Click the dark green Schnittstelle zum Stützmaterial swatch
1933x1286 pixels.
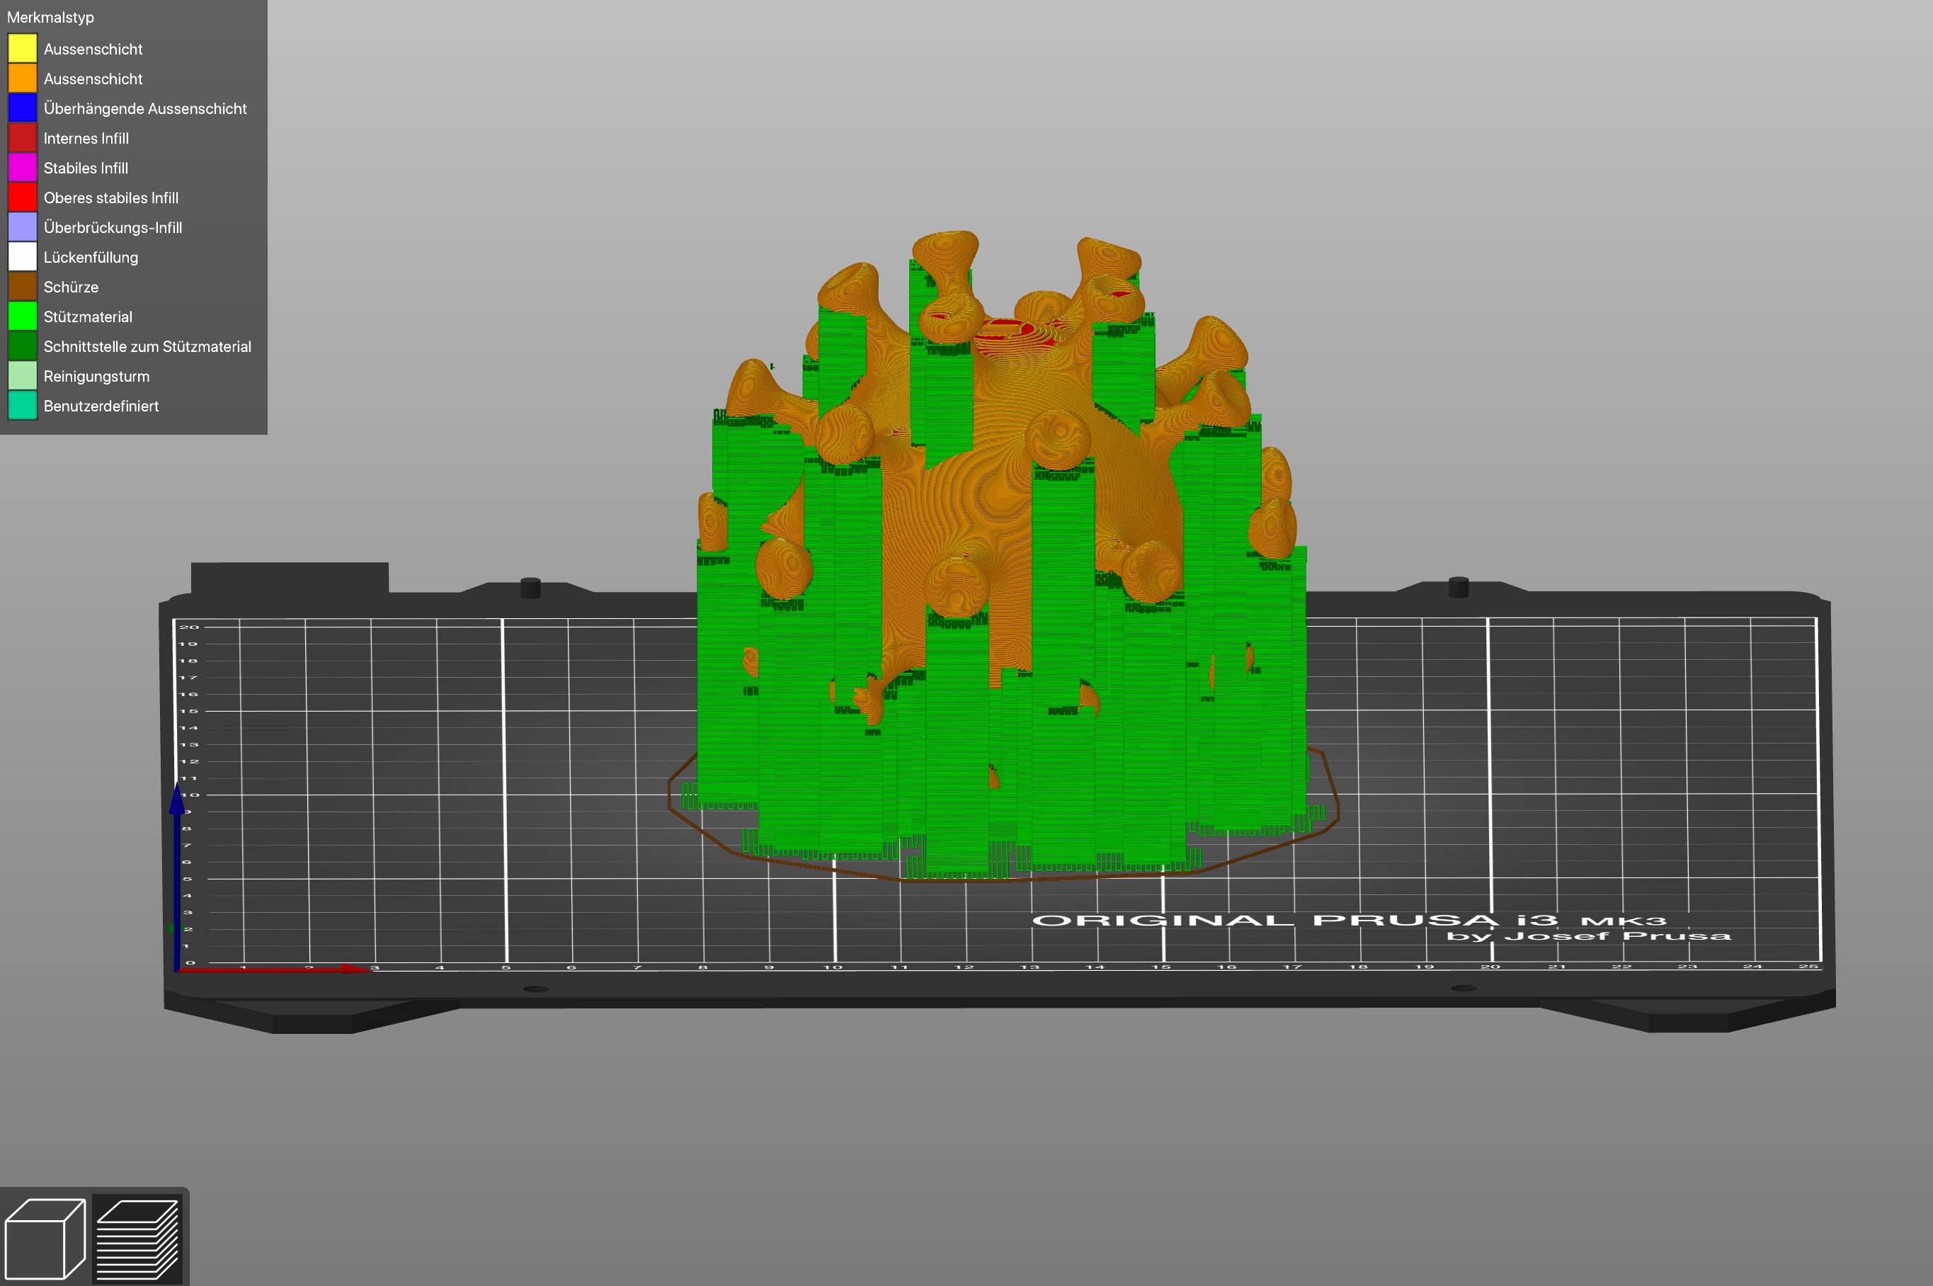pos(22,346)
